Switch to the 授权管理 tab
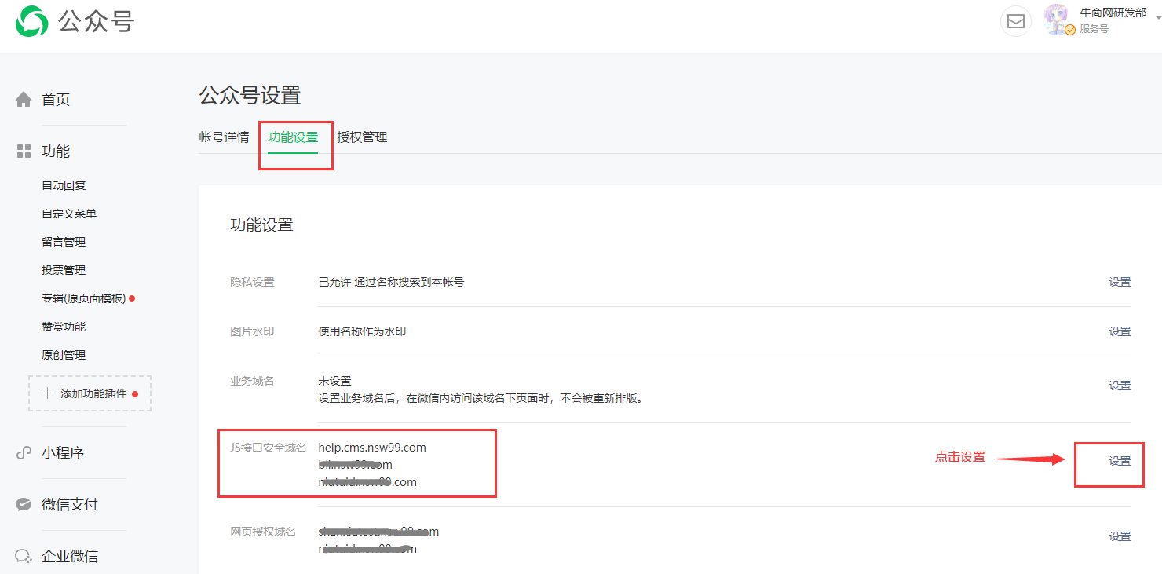 pos(362,137)
